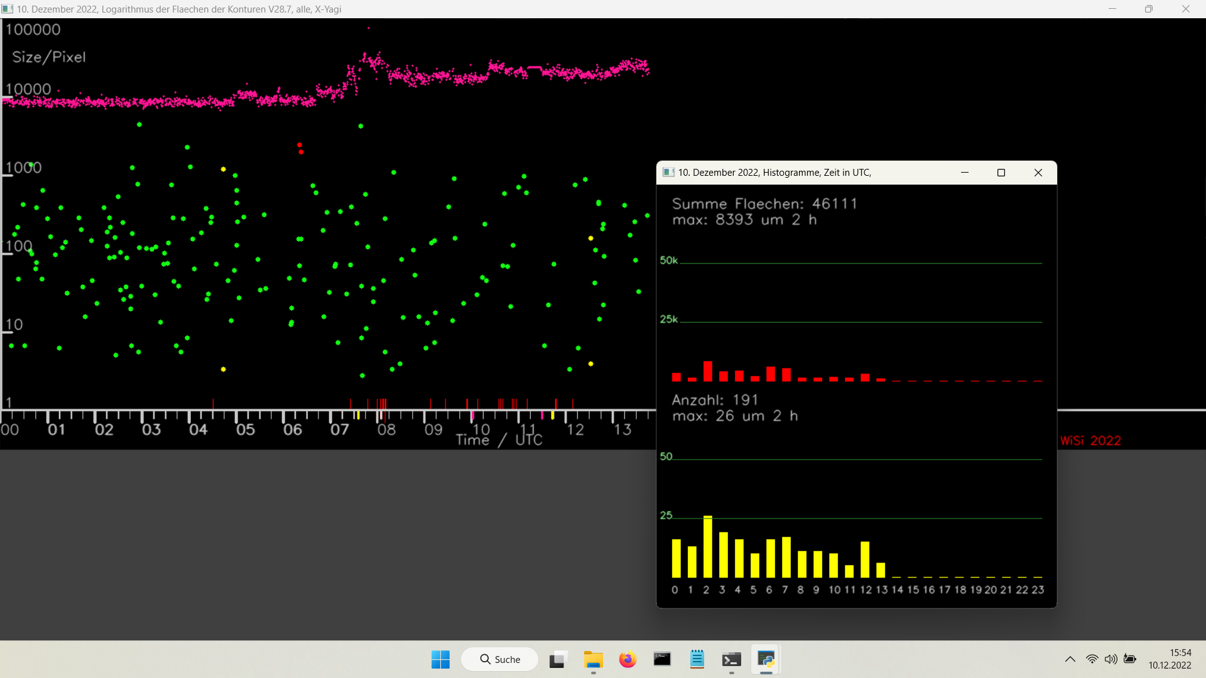
Task: Open the clock and date 10.12.2022
Action: [x=1170, y=659]
